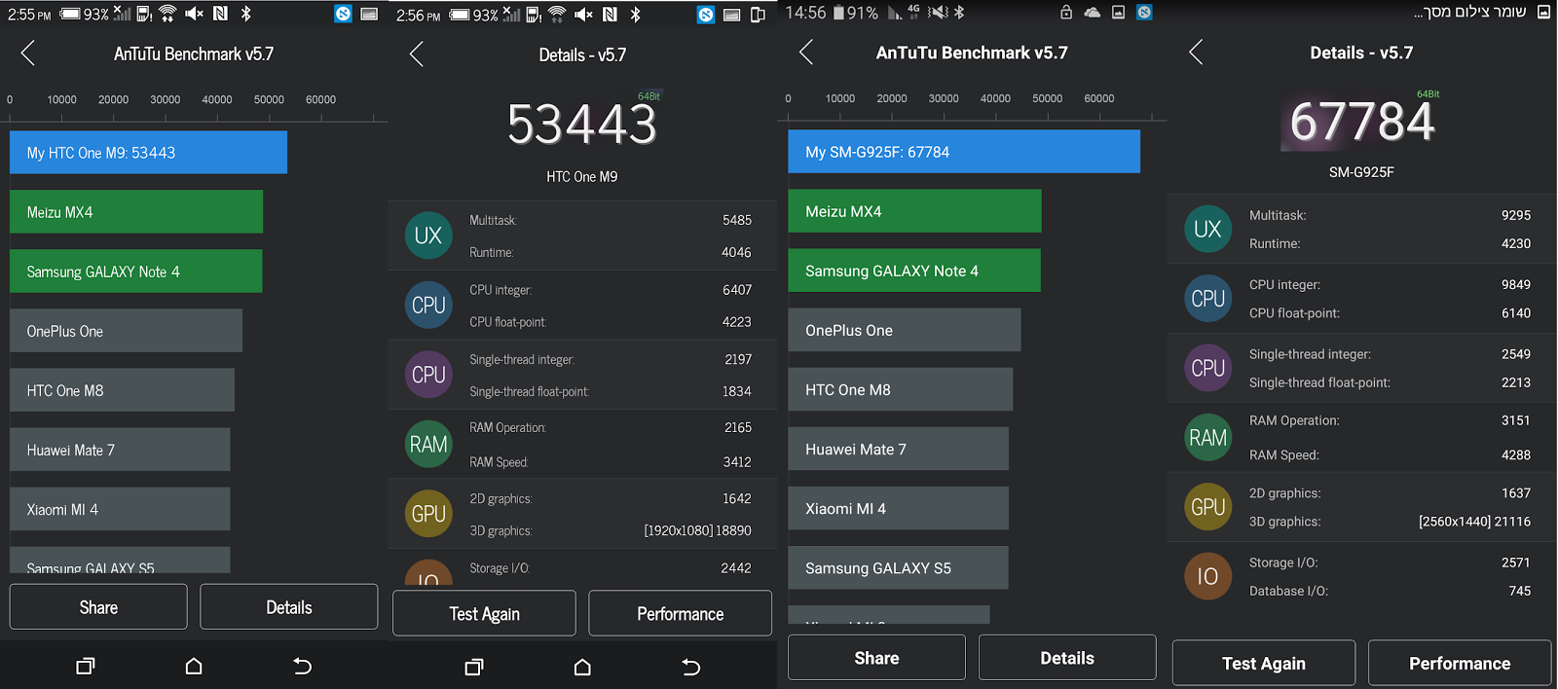Tap '[1920x1080] 18890' 3D graphics value
The height and width of the screenshot is (689, 1558).
tap(697, 530)
